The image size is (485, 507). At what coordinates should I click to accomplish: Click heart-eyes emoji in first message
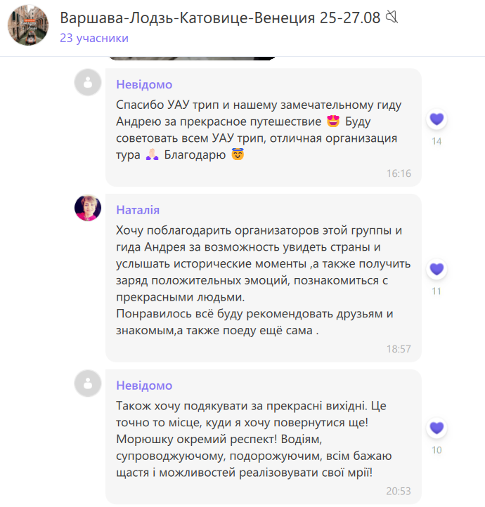[x=333, y=121]
